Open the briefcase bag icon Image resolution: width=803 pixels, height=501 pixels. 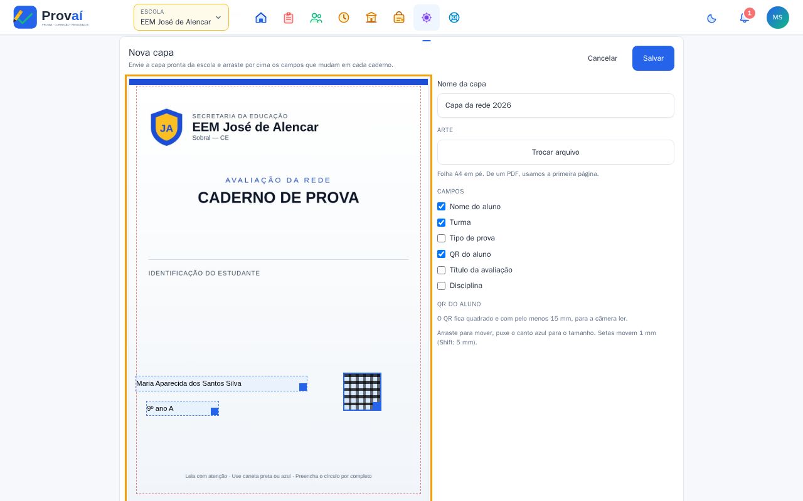pyautogui.click(x=399, y=18)
